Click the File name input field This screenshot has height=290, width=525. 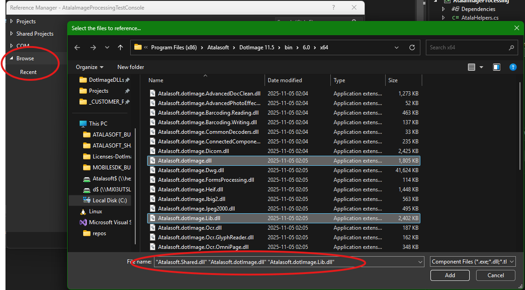(288, 262)
